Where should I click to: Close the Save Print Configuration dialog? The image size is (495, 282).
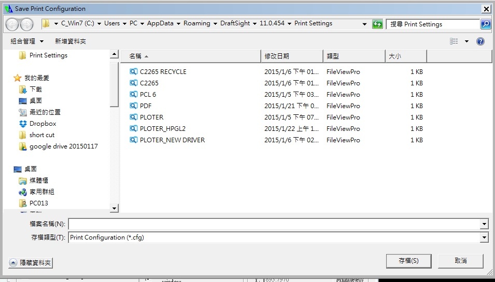pos(487,9)
